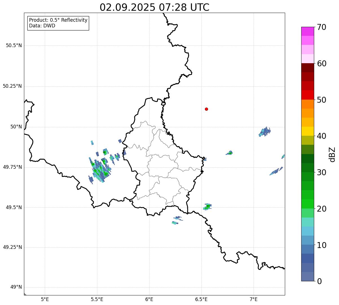This screenshot has width=339, height=305.
Task: Click the longitude label 6°E
Action: point(149,299)
